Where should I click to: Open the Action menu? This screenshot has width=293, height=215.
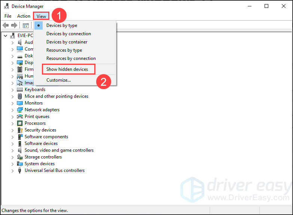(x=24, y=16)
